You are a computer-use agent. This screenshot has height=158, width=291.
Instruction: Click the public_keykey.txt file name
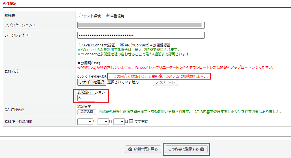[92, 76]
